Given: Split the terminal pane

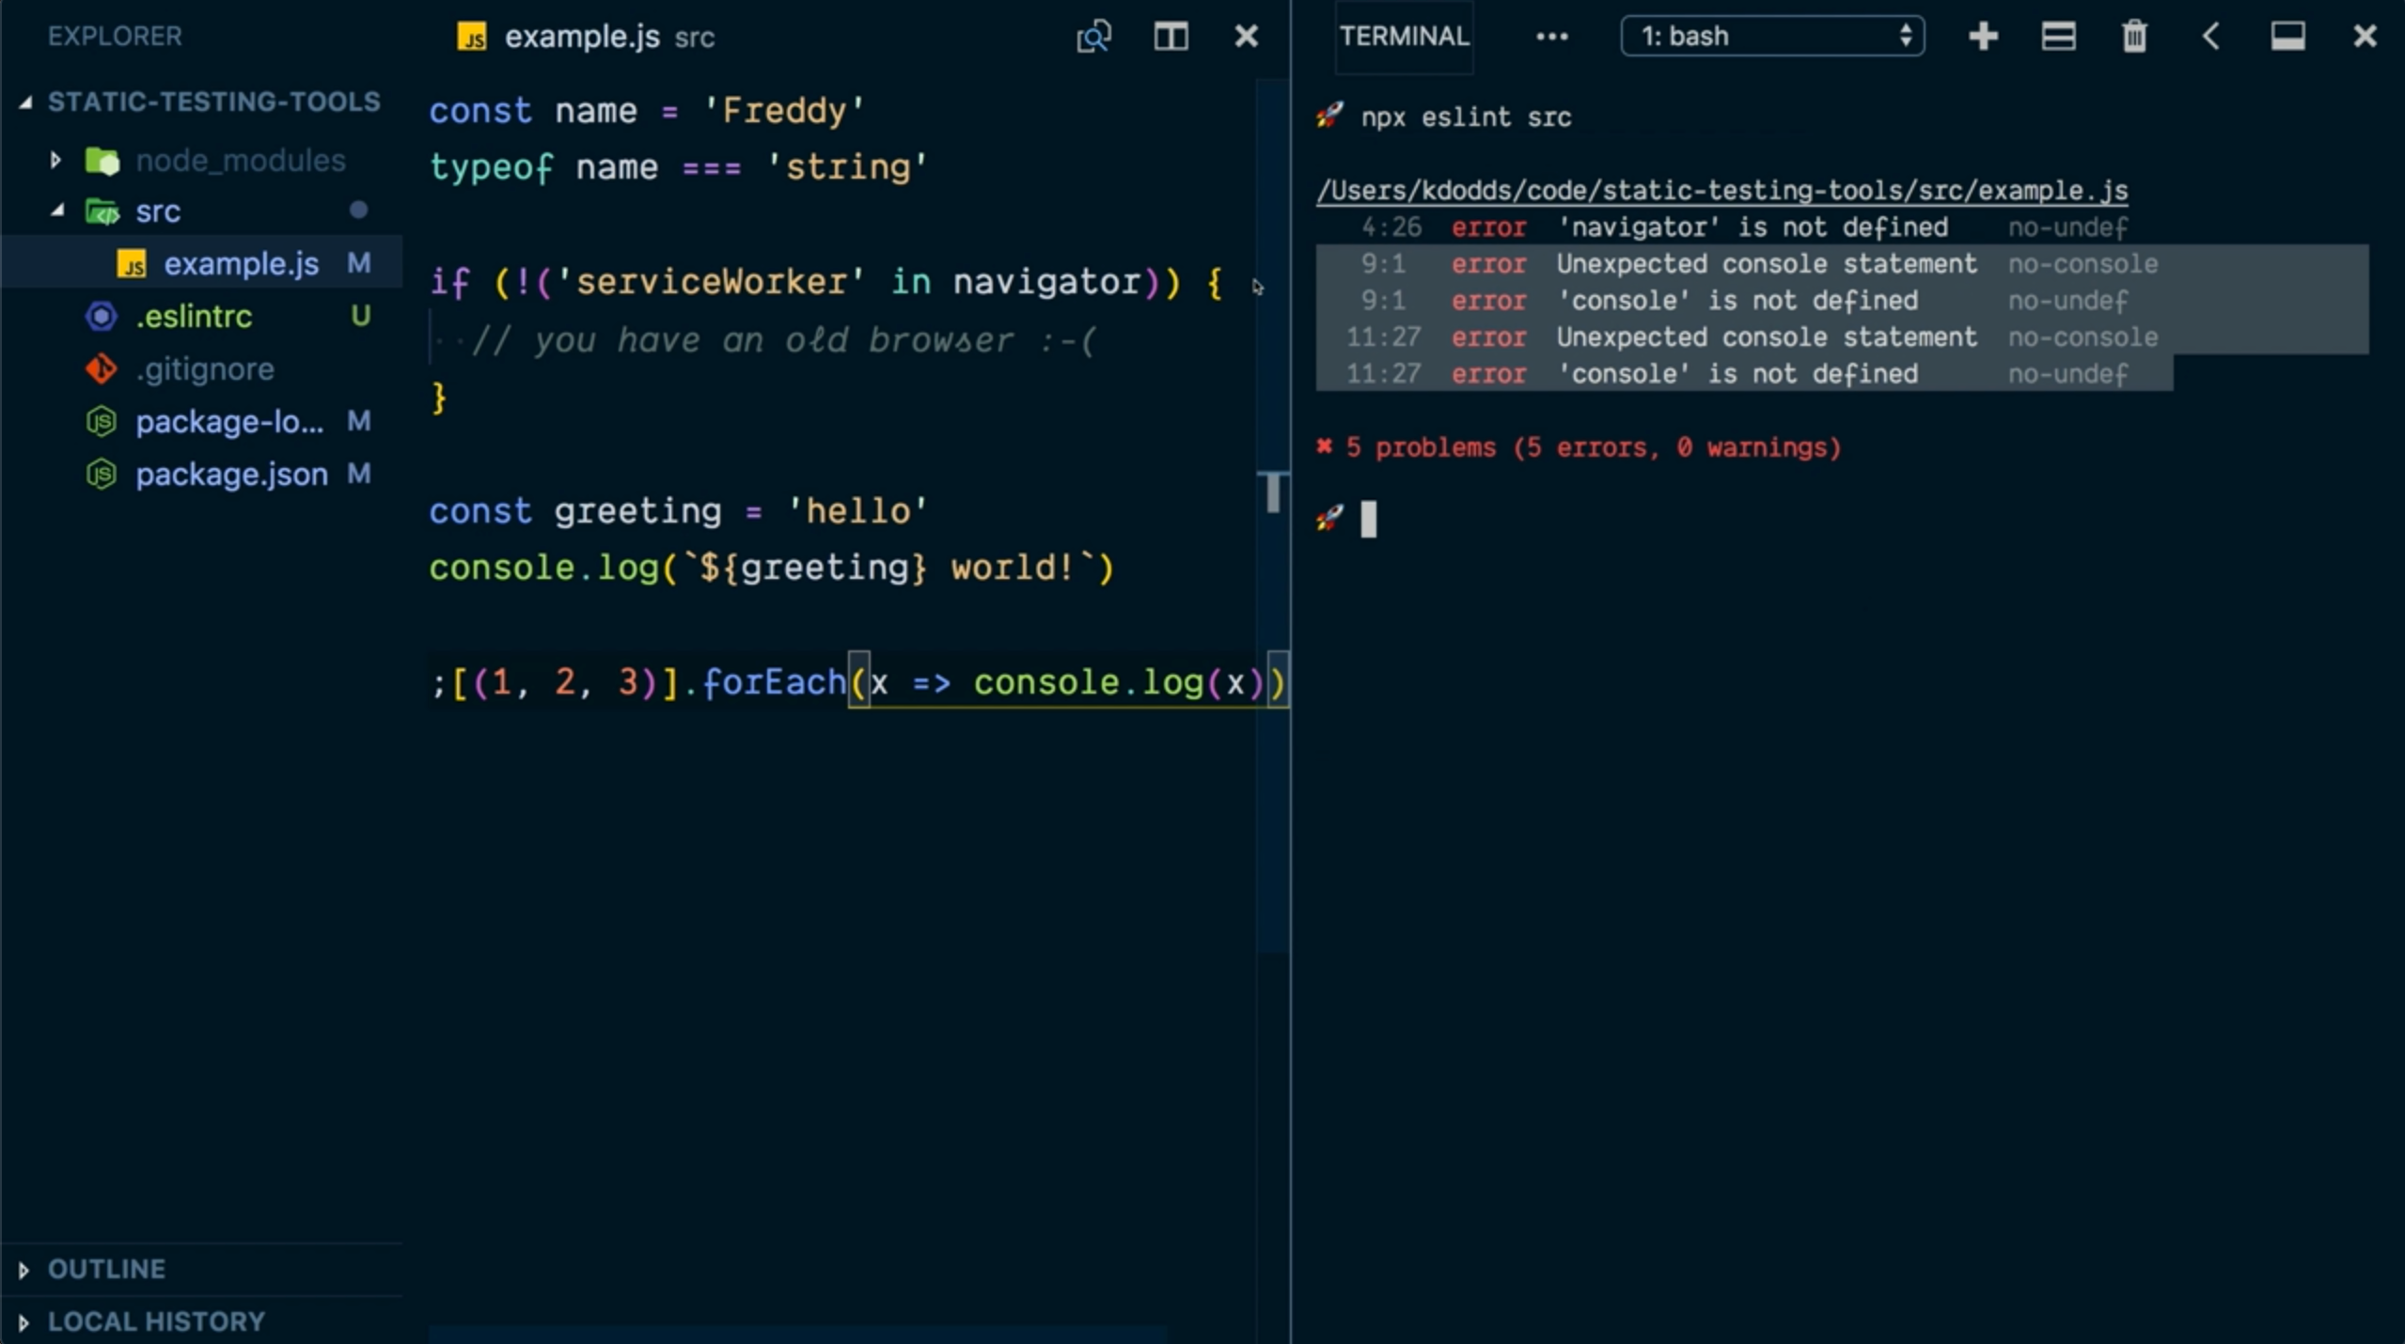Looking at the screenshot, I should tap(2058, 37).
